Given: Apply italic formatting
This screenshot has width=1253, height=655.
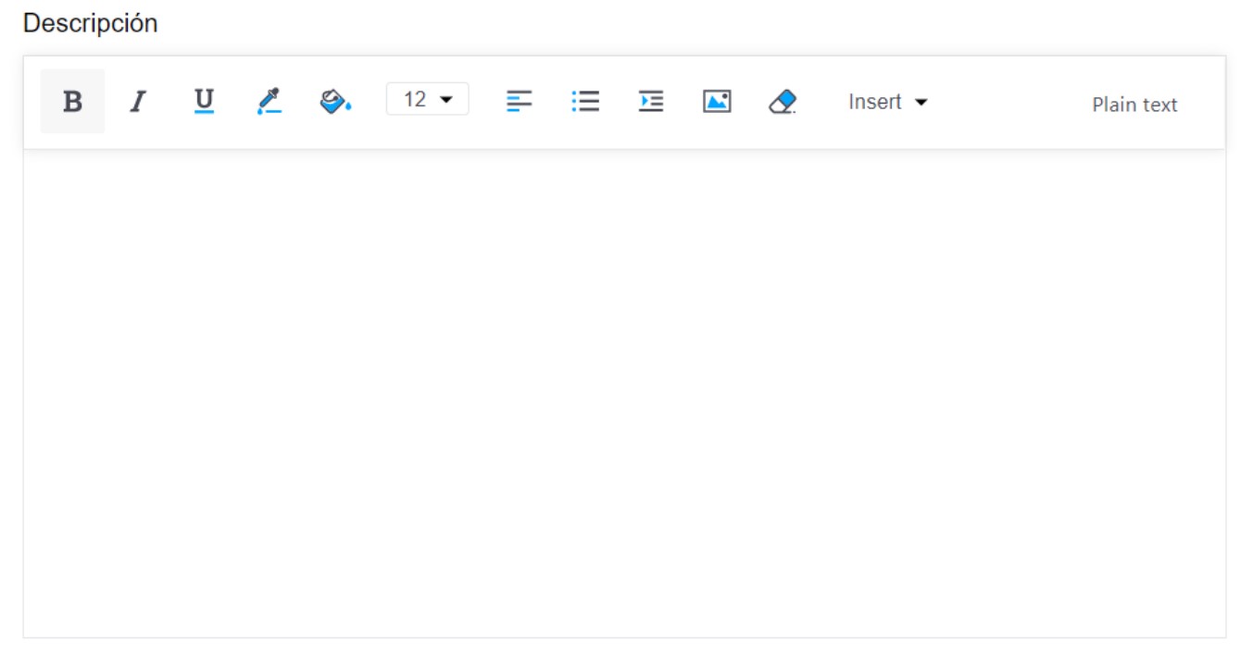Looking at the screenshot, I should click(x=138, y=101).
